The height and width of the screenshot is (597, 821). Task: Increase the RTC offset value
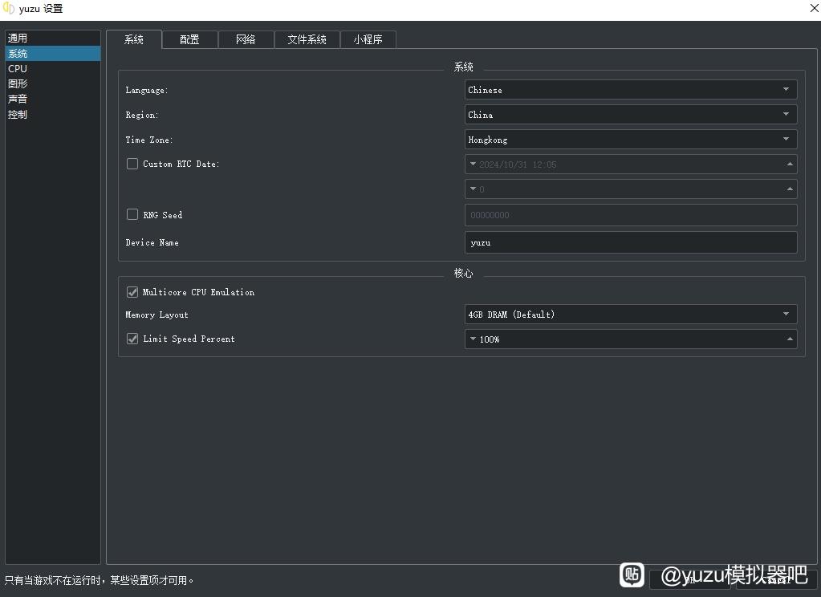click(x=790, y=189)
